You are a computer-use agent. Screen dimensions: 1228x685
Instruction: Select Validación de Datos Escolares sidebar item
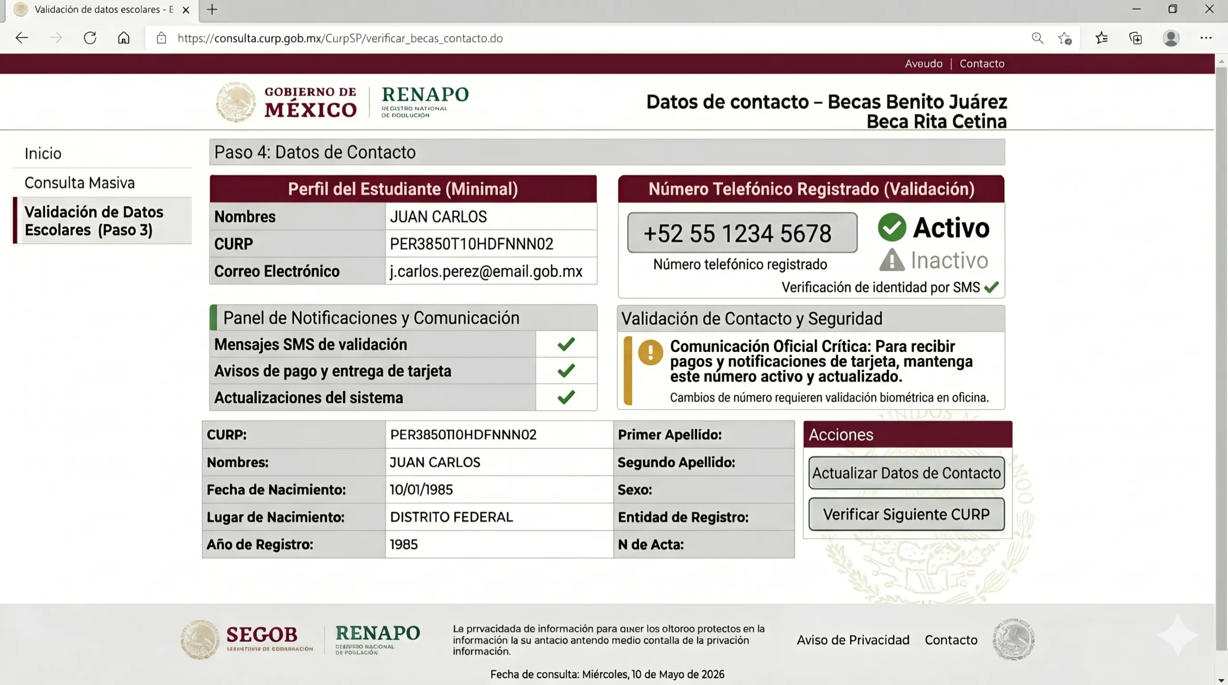click(x=102, y=221)
